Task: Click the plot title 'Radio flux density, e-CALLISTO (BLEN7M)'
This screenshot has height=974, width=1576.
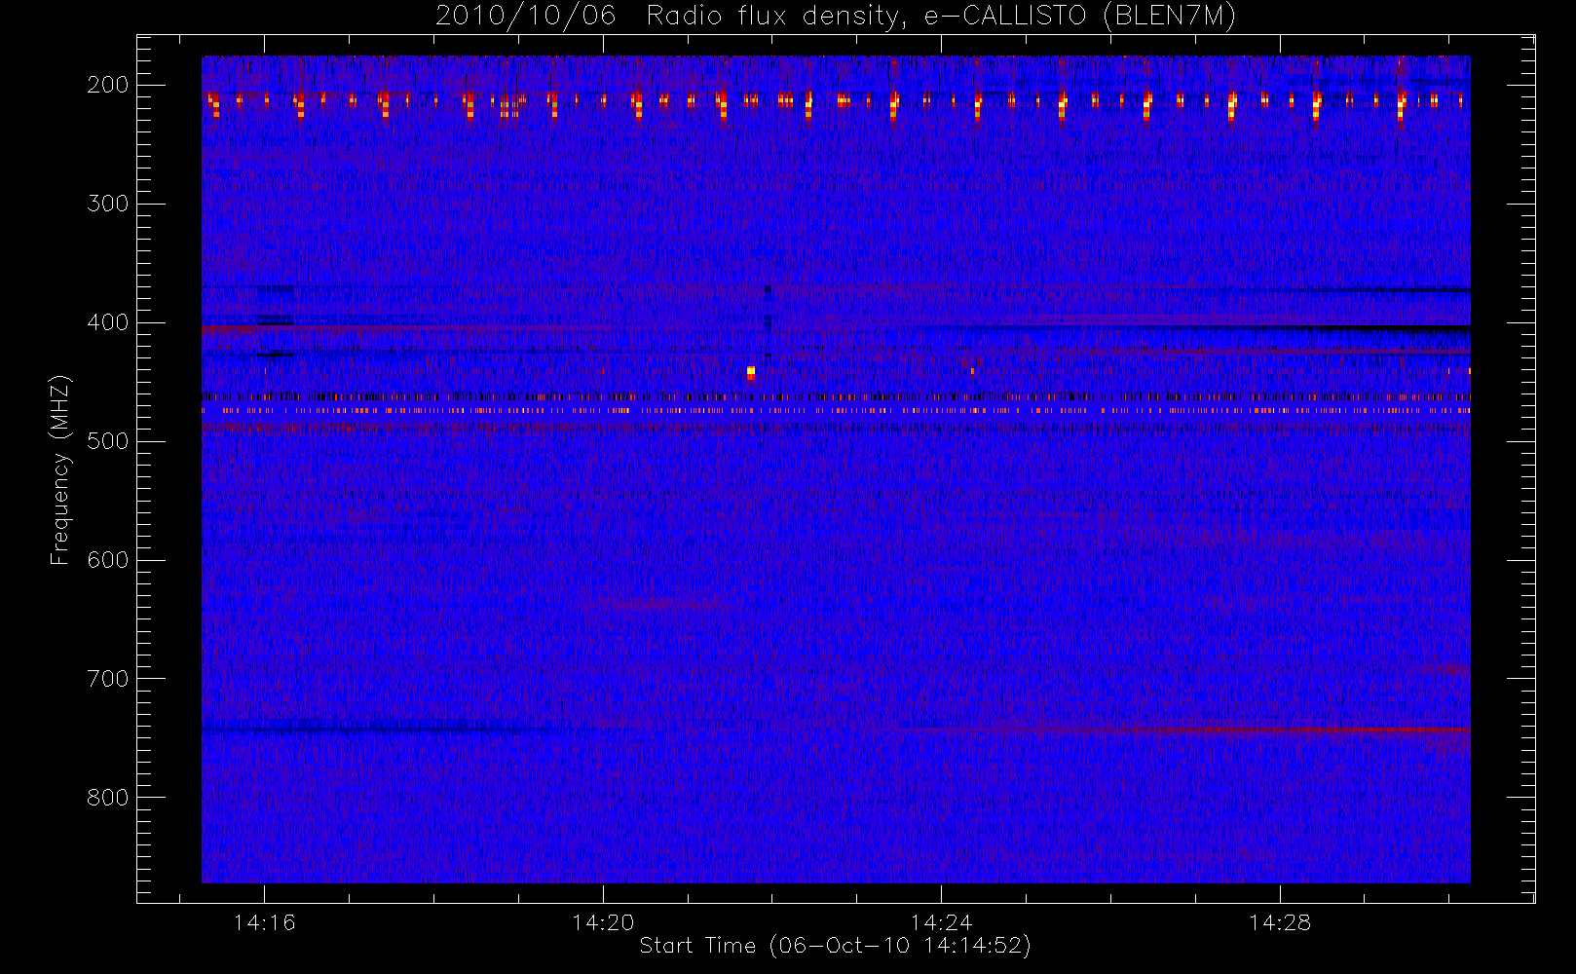Action: 941,17
